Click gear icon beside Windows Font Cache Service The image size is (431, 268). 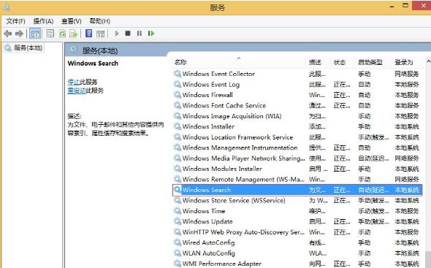pyautogui.click(x=178, y=105)
